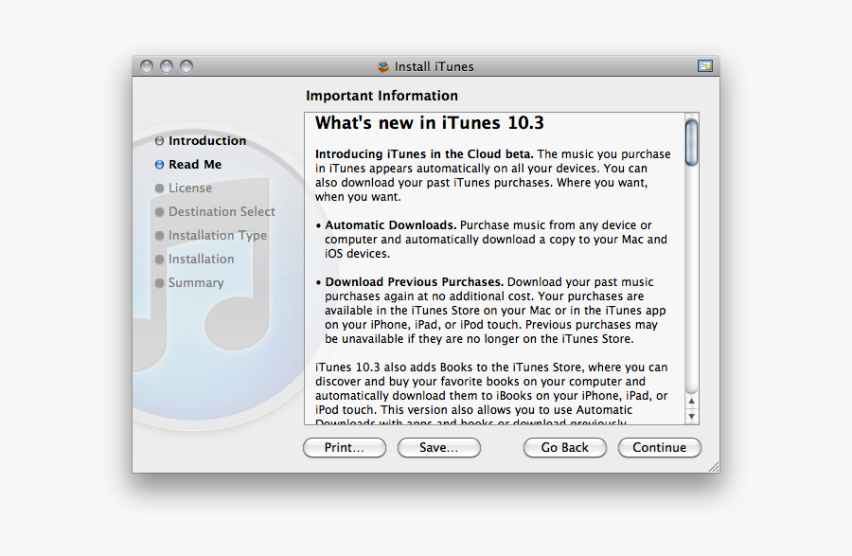Open the Print... dialog
Screen dimensions: 852x556
344,448
